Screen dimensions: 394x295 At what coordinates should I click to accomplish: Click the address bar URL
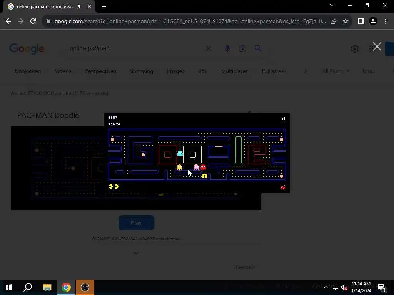(x=190, y=22)
